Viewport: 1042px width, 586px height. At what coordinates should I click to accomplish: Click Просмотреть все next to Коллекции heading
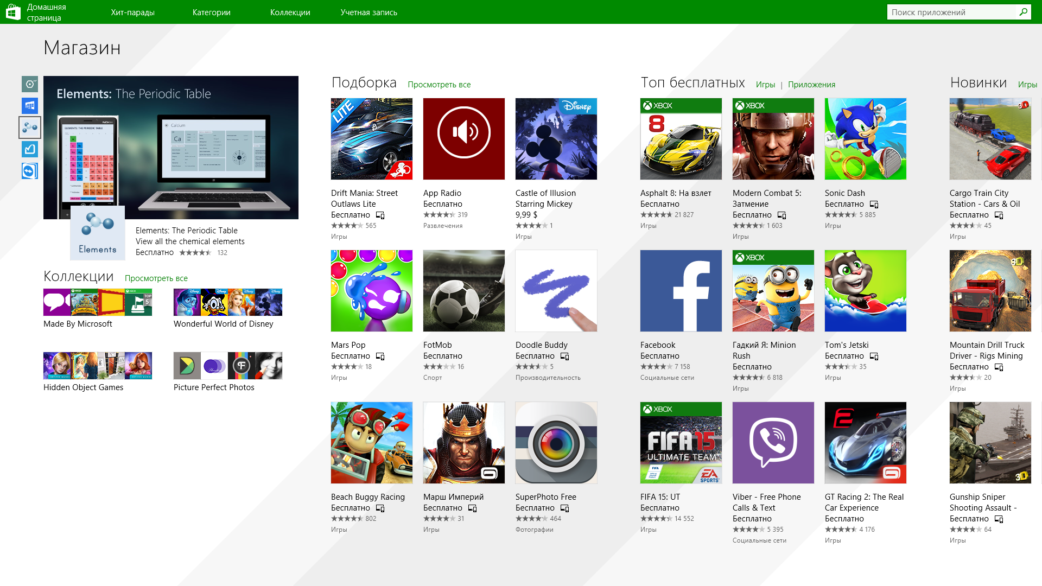(156, 278)
